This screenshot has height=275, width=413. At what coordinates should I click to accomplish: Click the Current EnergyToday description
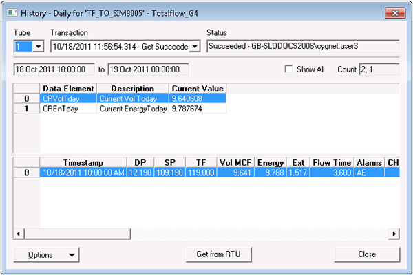[132, 109]
